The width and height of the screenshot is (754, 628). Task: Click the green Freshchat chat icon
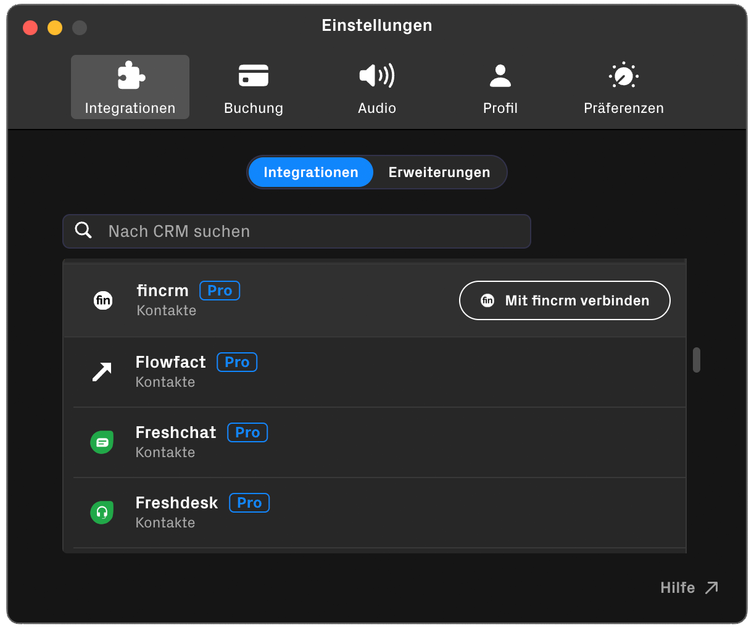[x=102, y=442]
